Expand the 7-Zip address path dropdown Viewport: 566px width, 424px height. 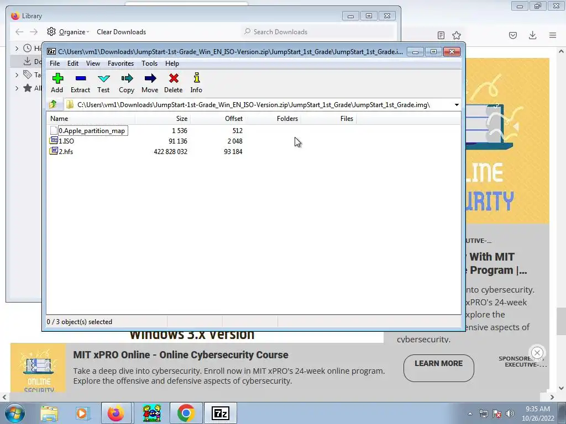tap(457, 105)
